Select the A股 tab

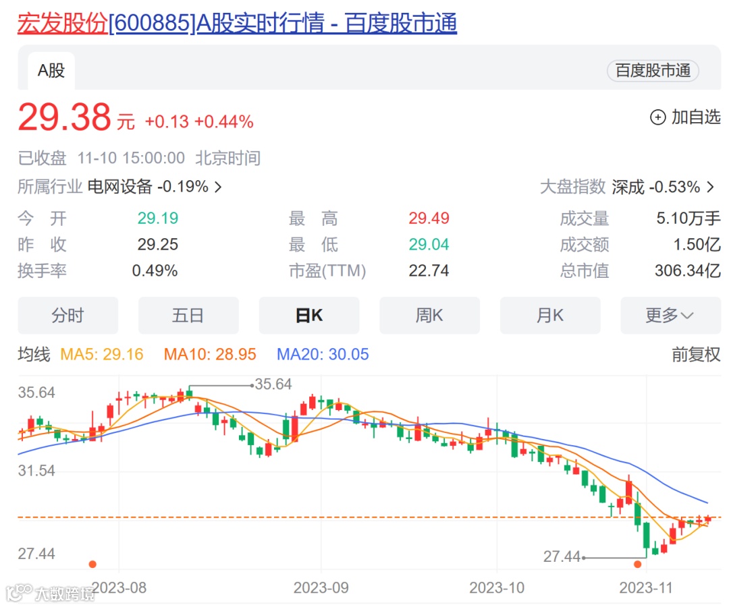tap(51, 71)
